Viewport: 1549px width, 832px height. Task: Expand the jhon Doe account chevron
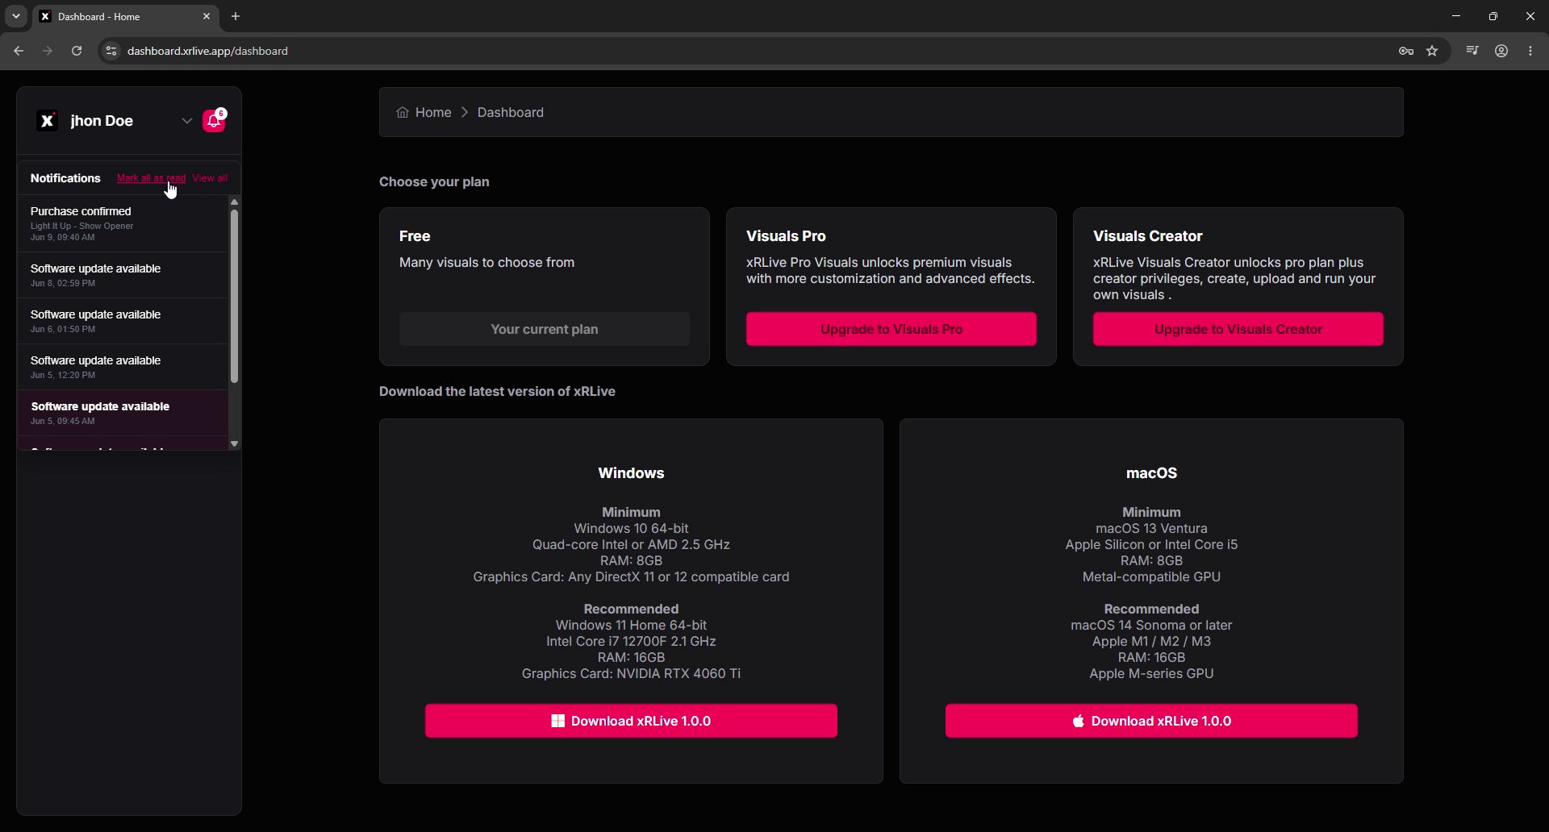186,121
